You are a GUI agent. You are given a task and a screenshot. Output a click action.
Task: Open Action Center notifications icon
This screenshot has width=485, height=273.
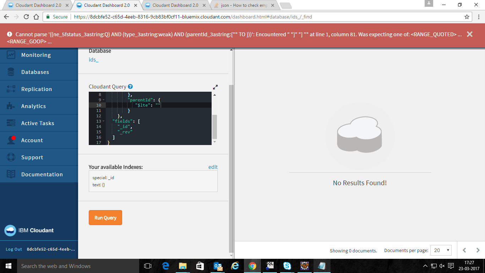pyautogui.click(x=451, y=266)
